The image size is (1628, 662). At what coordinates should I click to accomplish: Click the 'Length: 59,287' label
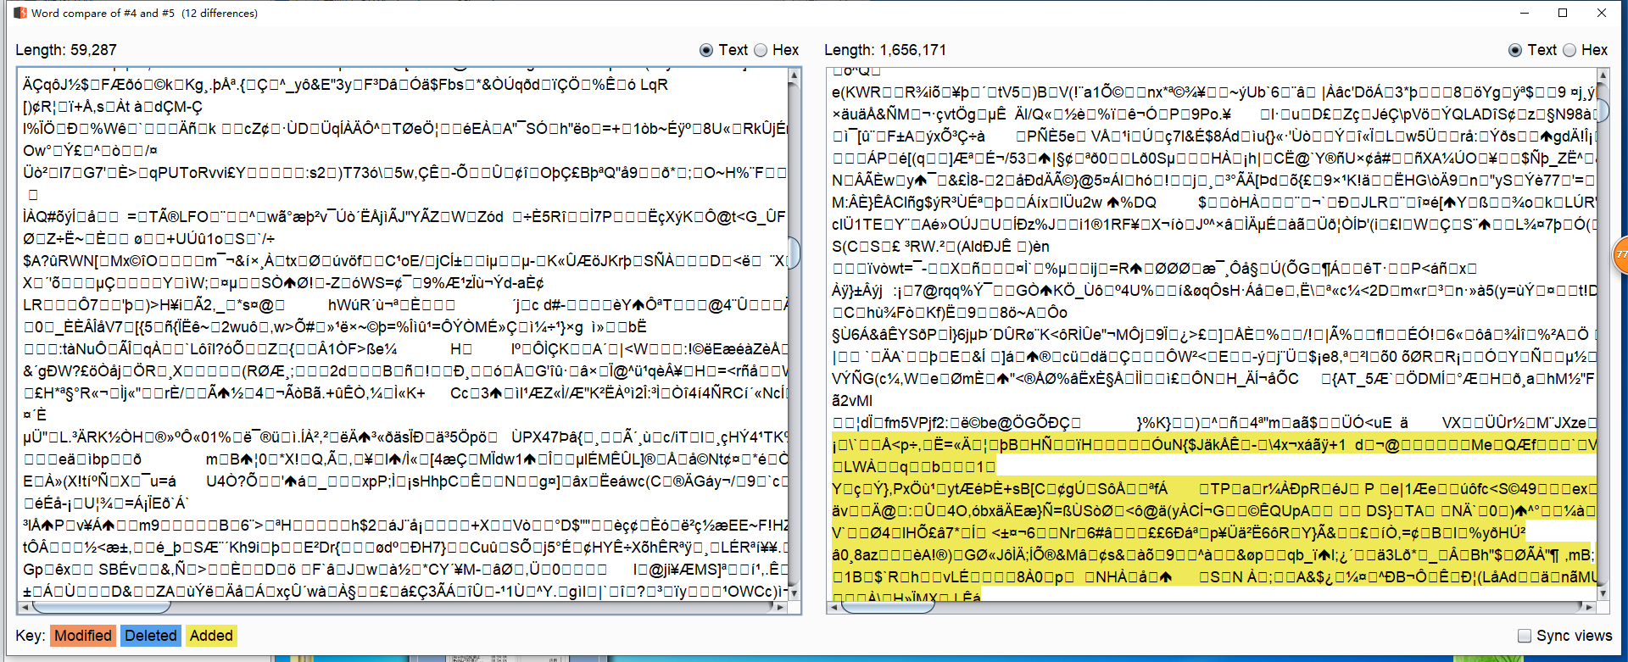(66, 50)
